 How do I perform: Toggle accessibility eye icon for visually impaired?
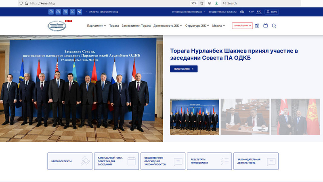click(x=242, y=12)
